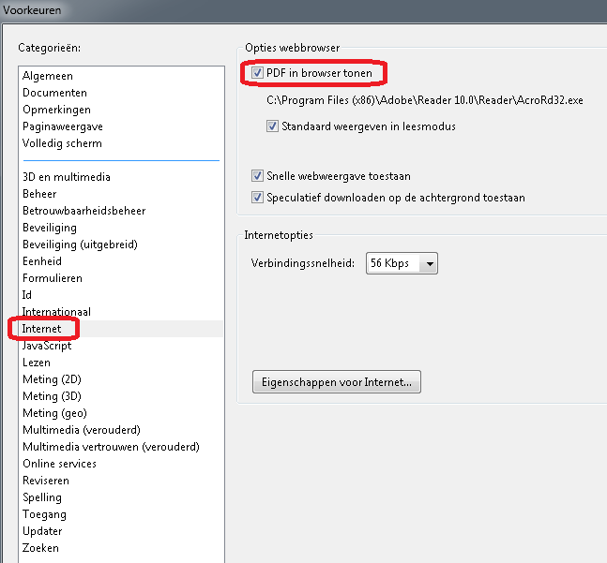
Task: Go to the Beveiliging category
Action: (x=50, y=228)
